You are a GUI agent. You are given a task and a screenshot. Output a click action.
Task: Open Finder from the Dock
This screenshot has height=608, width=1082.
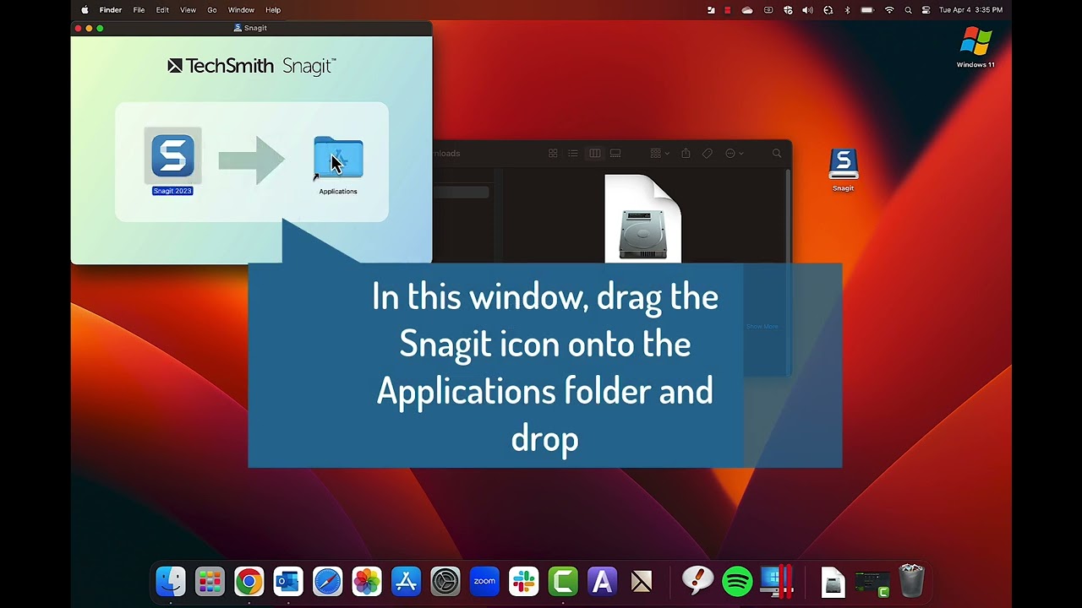[171, 581]
